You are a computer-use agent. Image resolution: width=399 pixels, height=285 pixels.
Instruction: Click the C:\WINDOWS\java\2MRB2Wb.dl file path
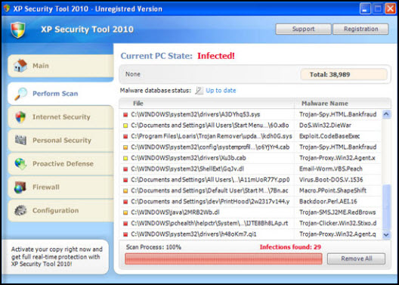point(175,212)
